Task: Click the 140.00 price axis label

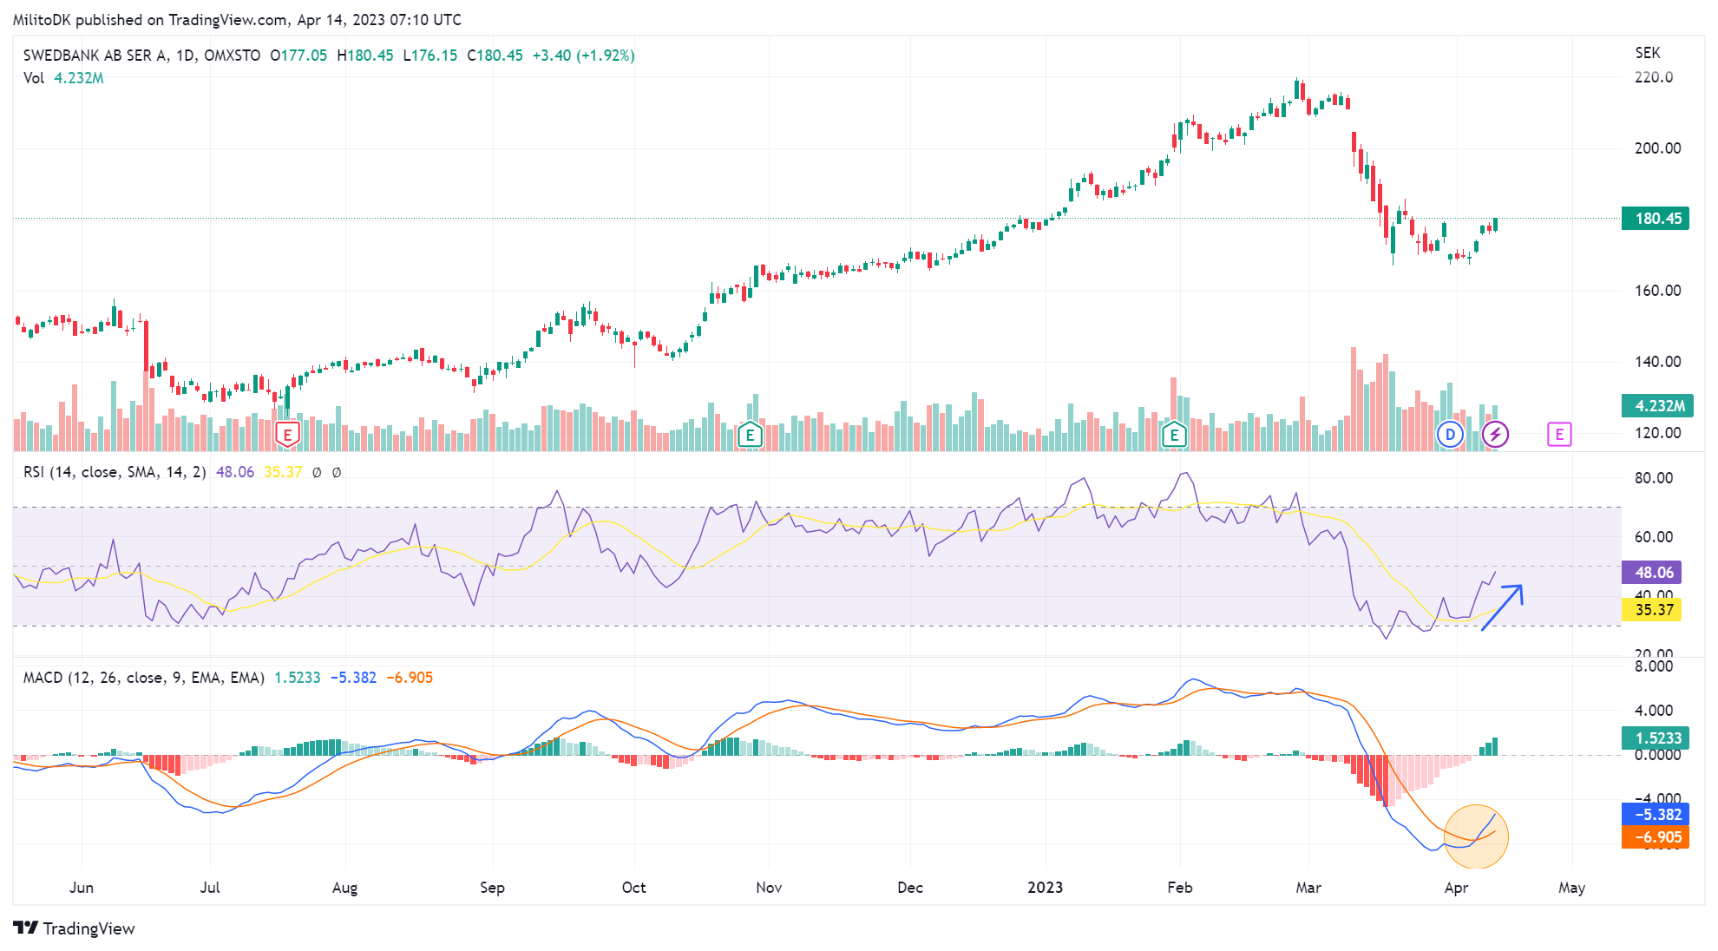Action: click(x=1658, y=362)
